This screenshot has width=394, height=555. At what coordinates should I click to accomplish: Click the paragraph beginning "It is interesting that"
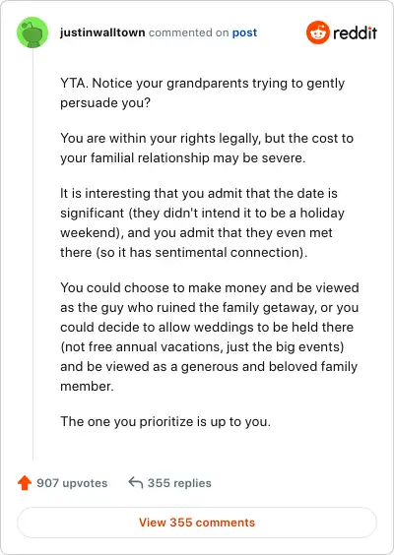(202, 223)
